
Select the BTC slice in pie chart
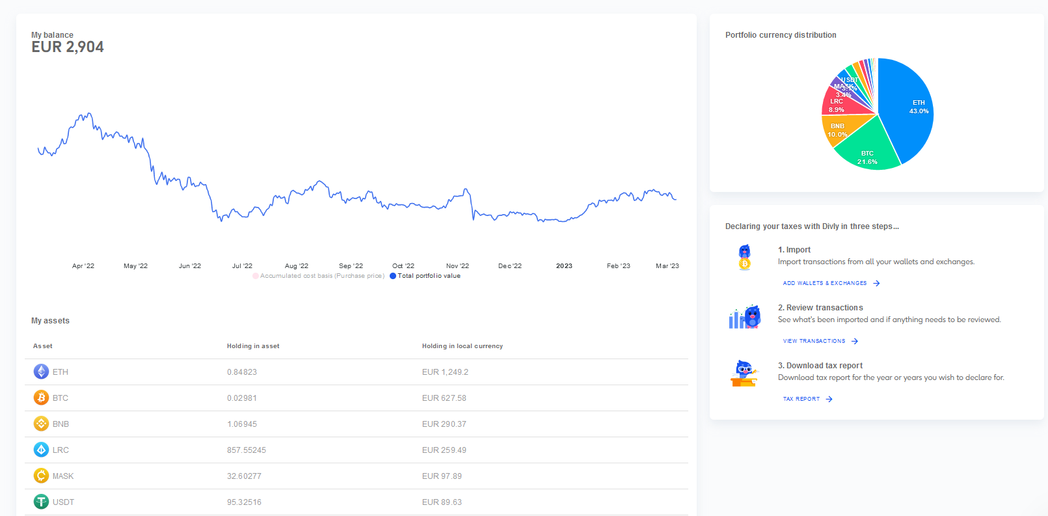coord(865,150)
